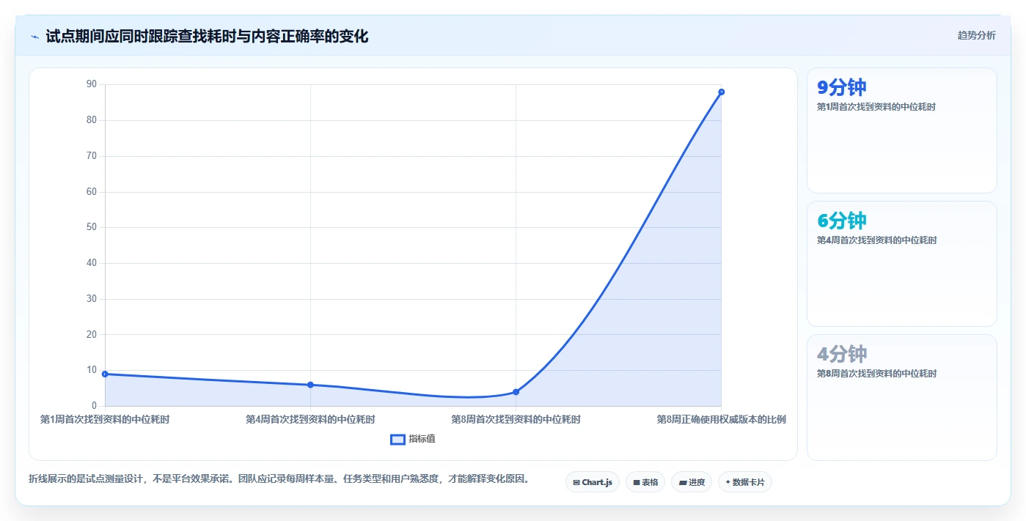Click y-axis tick label 50

(x=92, y=227)
